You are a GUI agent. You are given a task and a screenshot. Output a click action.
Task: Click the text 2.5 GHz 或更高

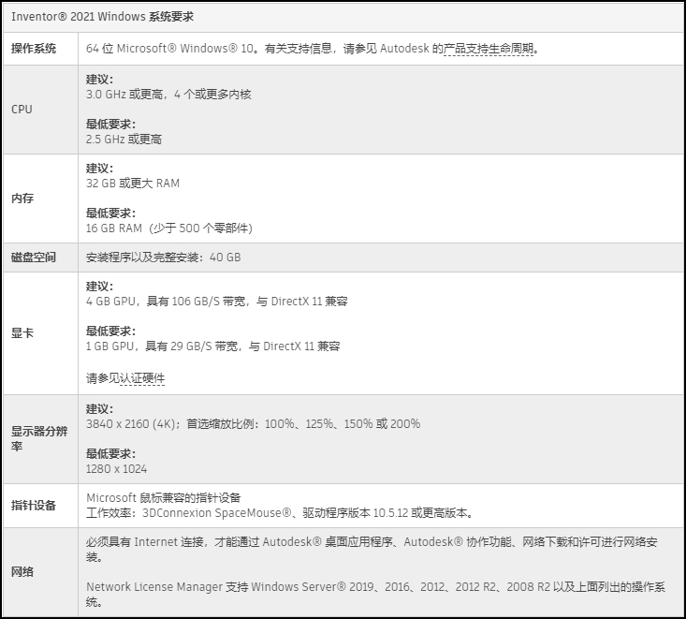[124, 140]
